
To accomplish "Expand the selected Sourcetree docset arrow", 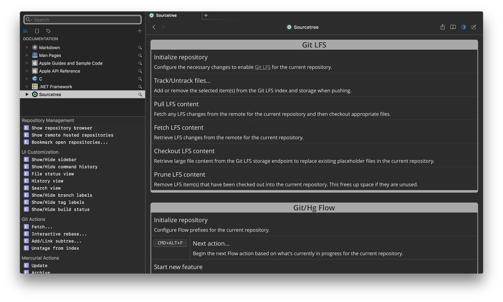I will click(27, 94).
